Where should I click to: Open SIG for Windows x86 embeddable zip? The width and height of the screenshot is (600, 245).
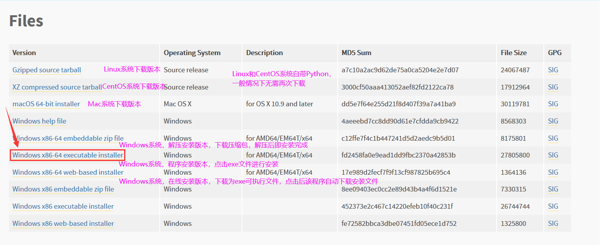[553, 189]
